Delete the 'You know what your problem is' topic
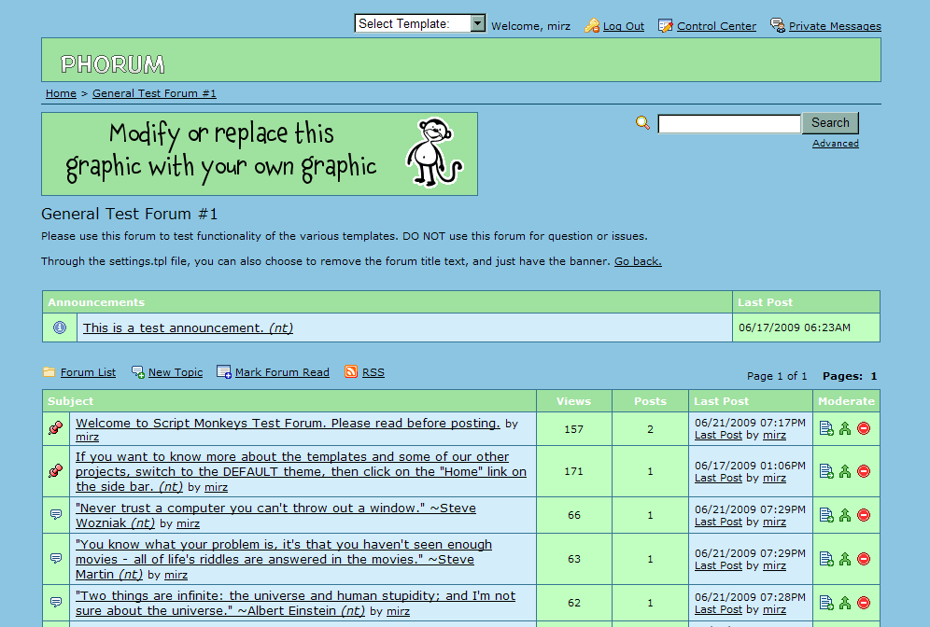The width and height of the screenshot is (930, 627). click(x=864, y=559)
